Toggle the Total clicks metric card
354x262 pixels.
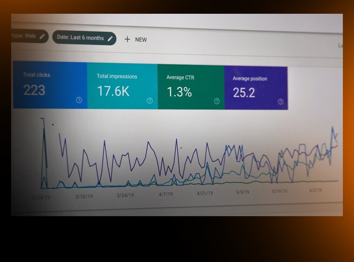tap(49, 85)
